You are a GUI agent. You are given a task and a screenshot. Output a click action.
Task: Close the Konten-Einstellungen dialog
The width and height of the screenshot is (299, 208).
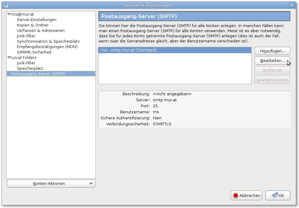click(291, 5)
